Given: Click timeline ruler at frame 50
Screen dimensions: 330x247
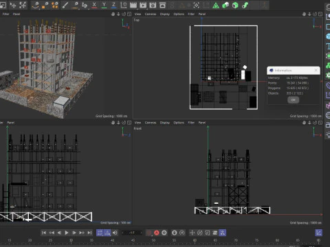Looking at the screenshot, I should pos(153,240).
